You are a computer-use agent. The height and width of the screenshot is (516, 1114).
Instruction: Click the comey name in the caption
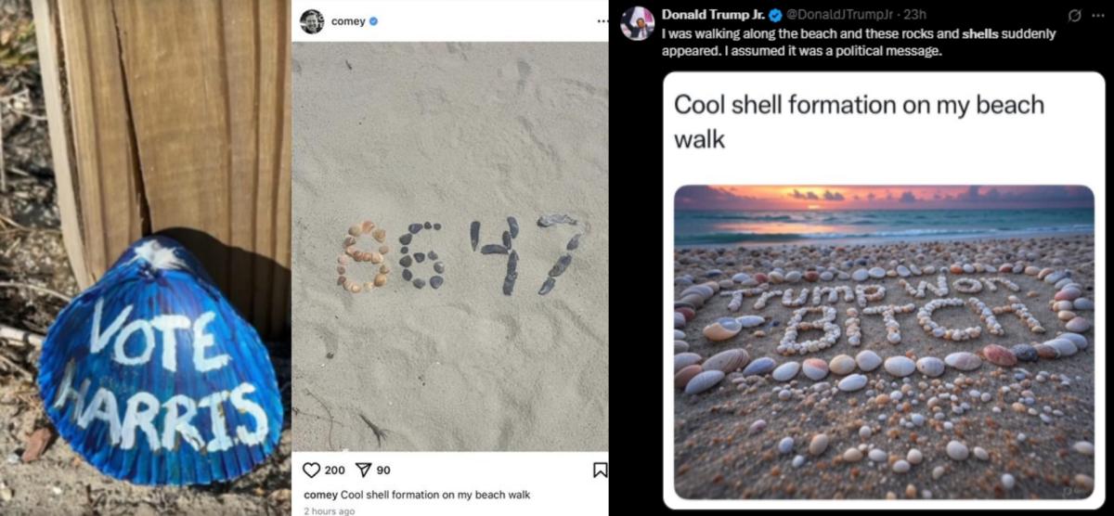tap(320, 495)
